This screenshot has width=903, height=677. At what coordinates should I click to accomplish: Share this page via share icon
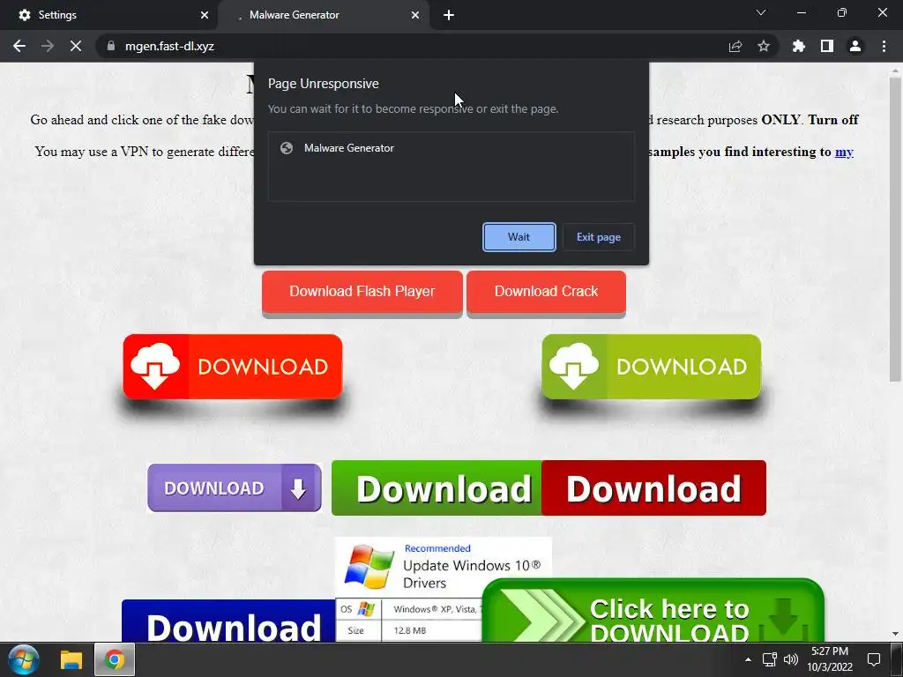coord(735,46)
